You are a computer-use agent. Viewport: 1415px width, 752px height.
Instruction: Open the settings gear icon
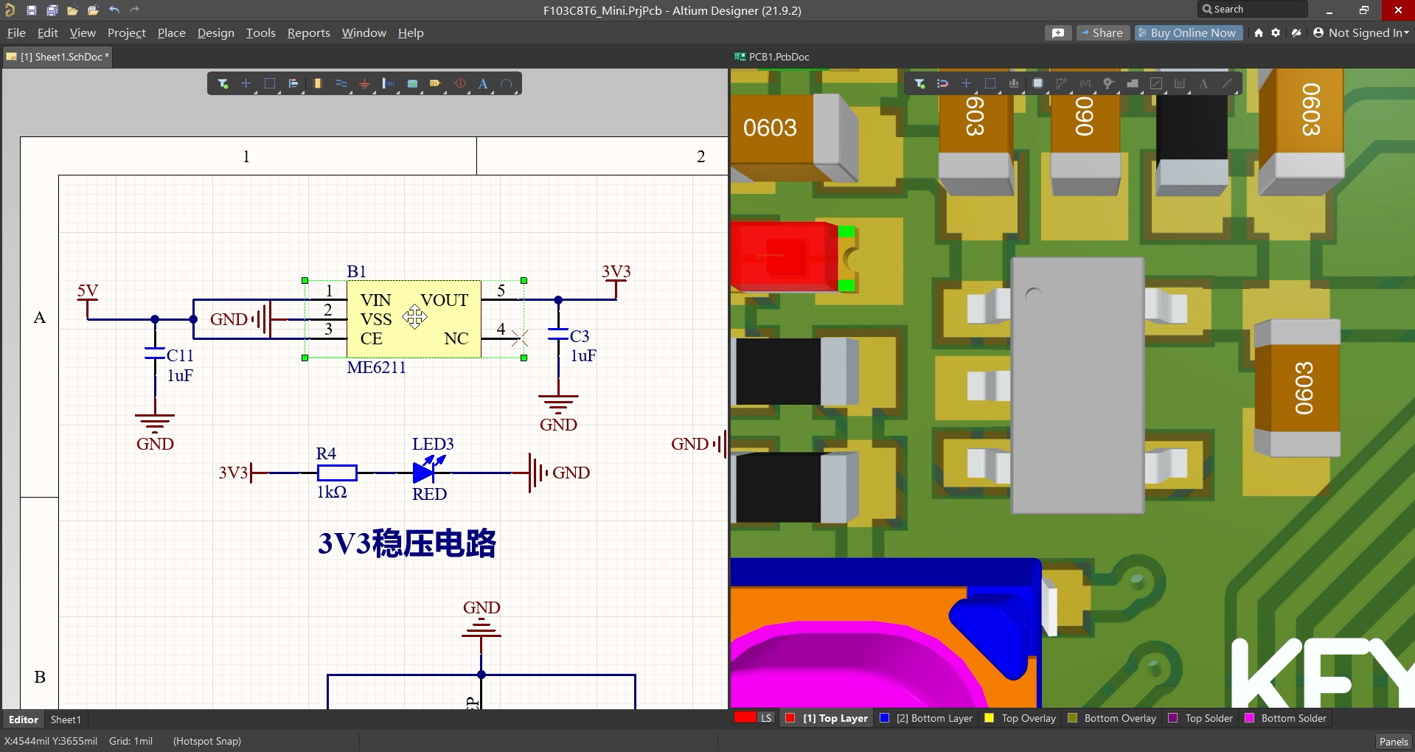coord(1276,32)
